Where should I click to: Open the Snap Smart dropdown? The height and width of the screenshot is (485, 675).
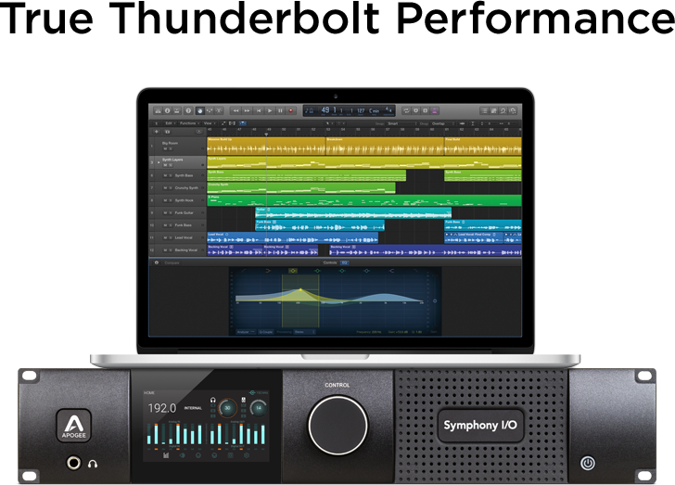[402, 123]
